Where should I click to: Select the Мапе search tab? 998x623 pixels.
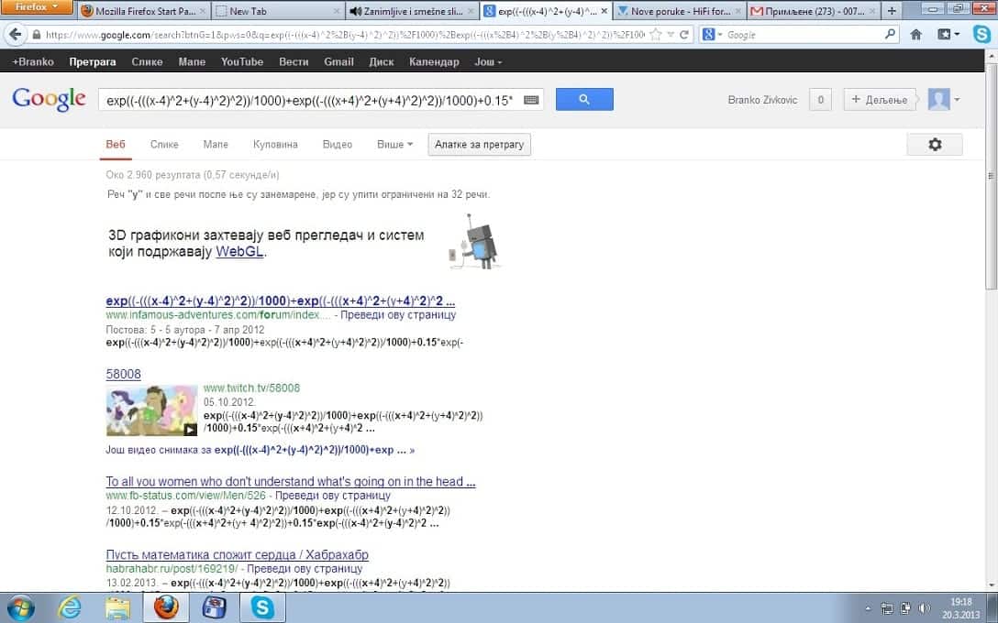[216, 145]
